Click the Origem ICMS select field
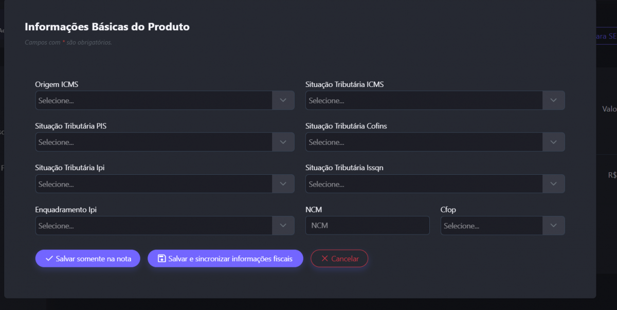Image resolution: width=617 pixels, height=310 pixels. [153, 100]
